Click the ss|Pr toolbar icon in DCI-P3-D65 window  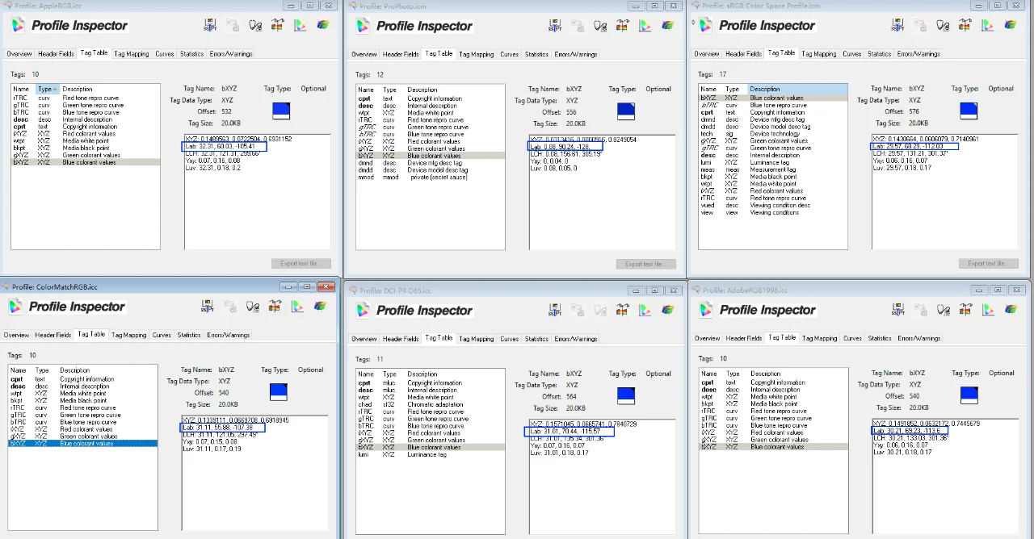click(555, 310)
